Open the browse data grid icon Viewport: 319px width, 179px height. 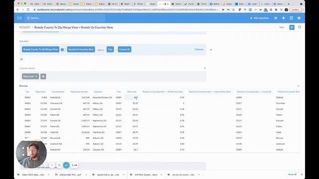(x=276, y=18)
